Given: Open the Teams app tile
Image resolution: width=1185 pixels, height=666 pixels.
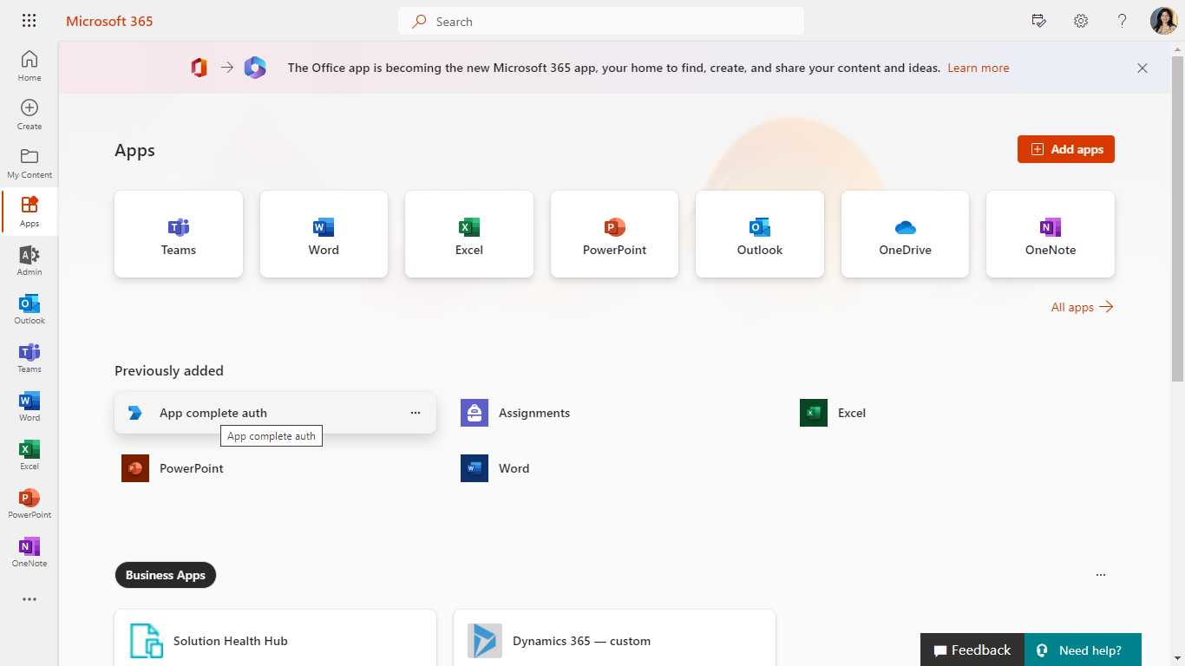Looking at the screenshot, I should [179, 234].
